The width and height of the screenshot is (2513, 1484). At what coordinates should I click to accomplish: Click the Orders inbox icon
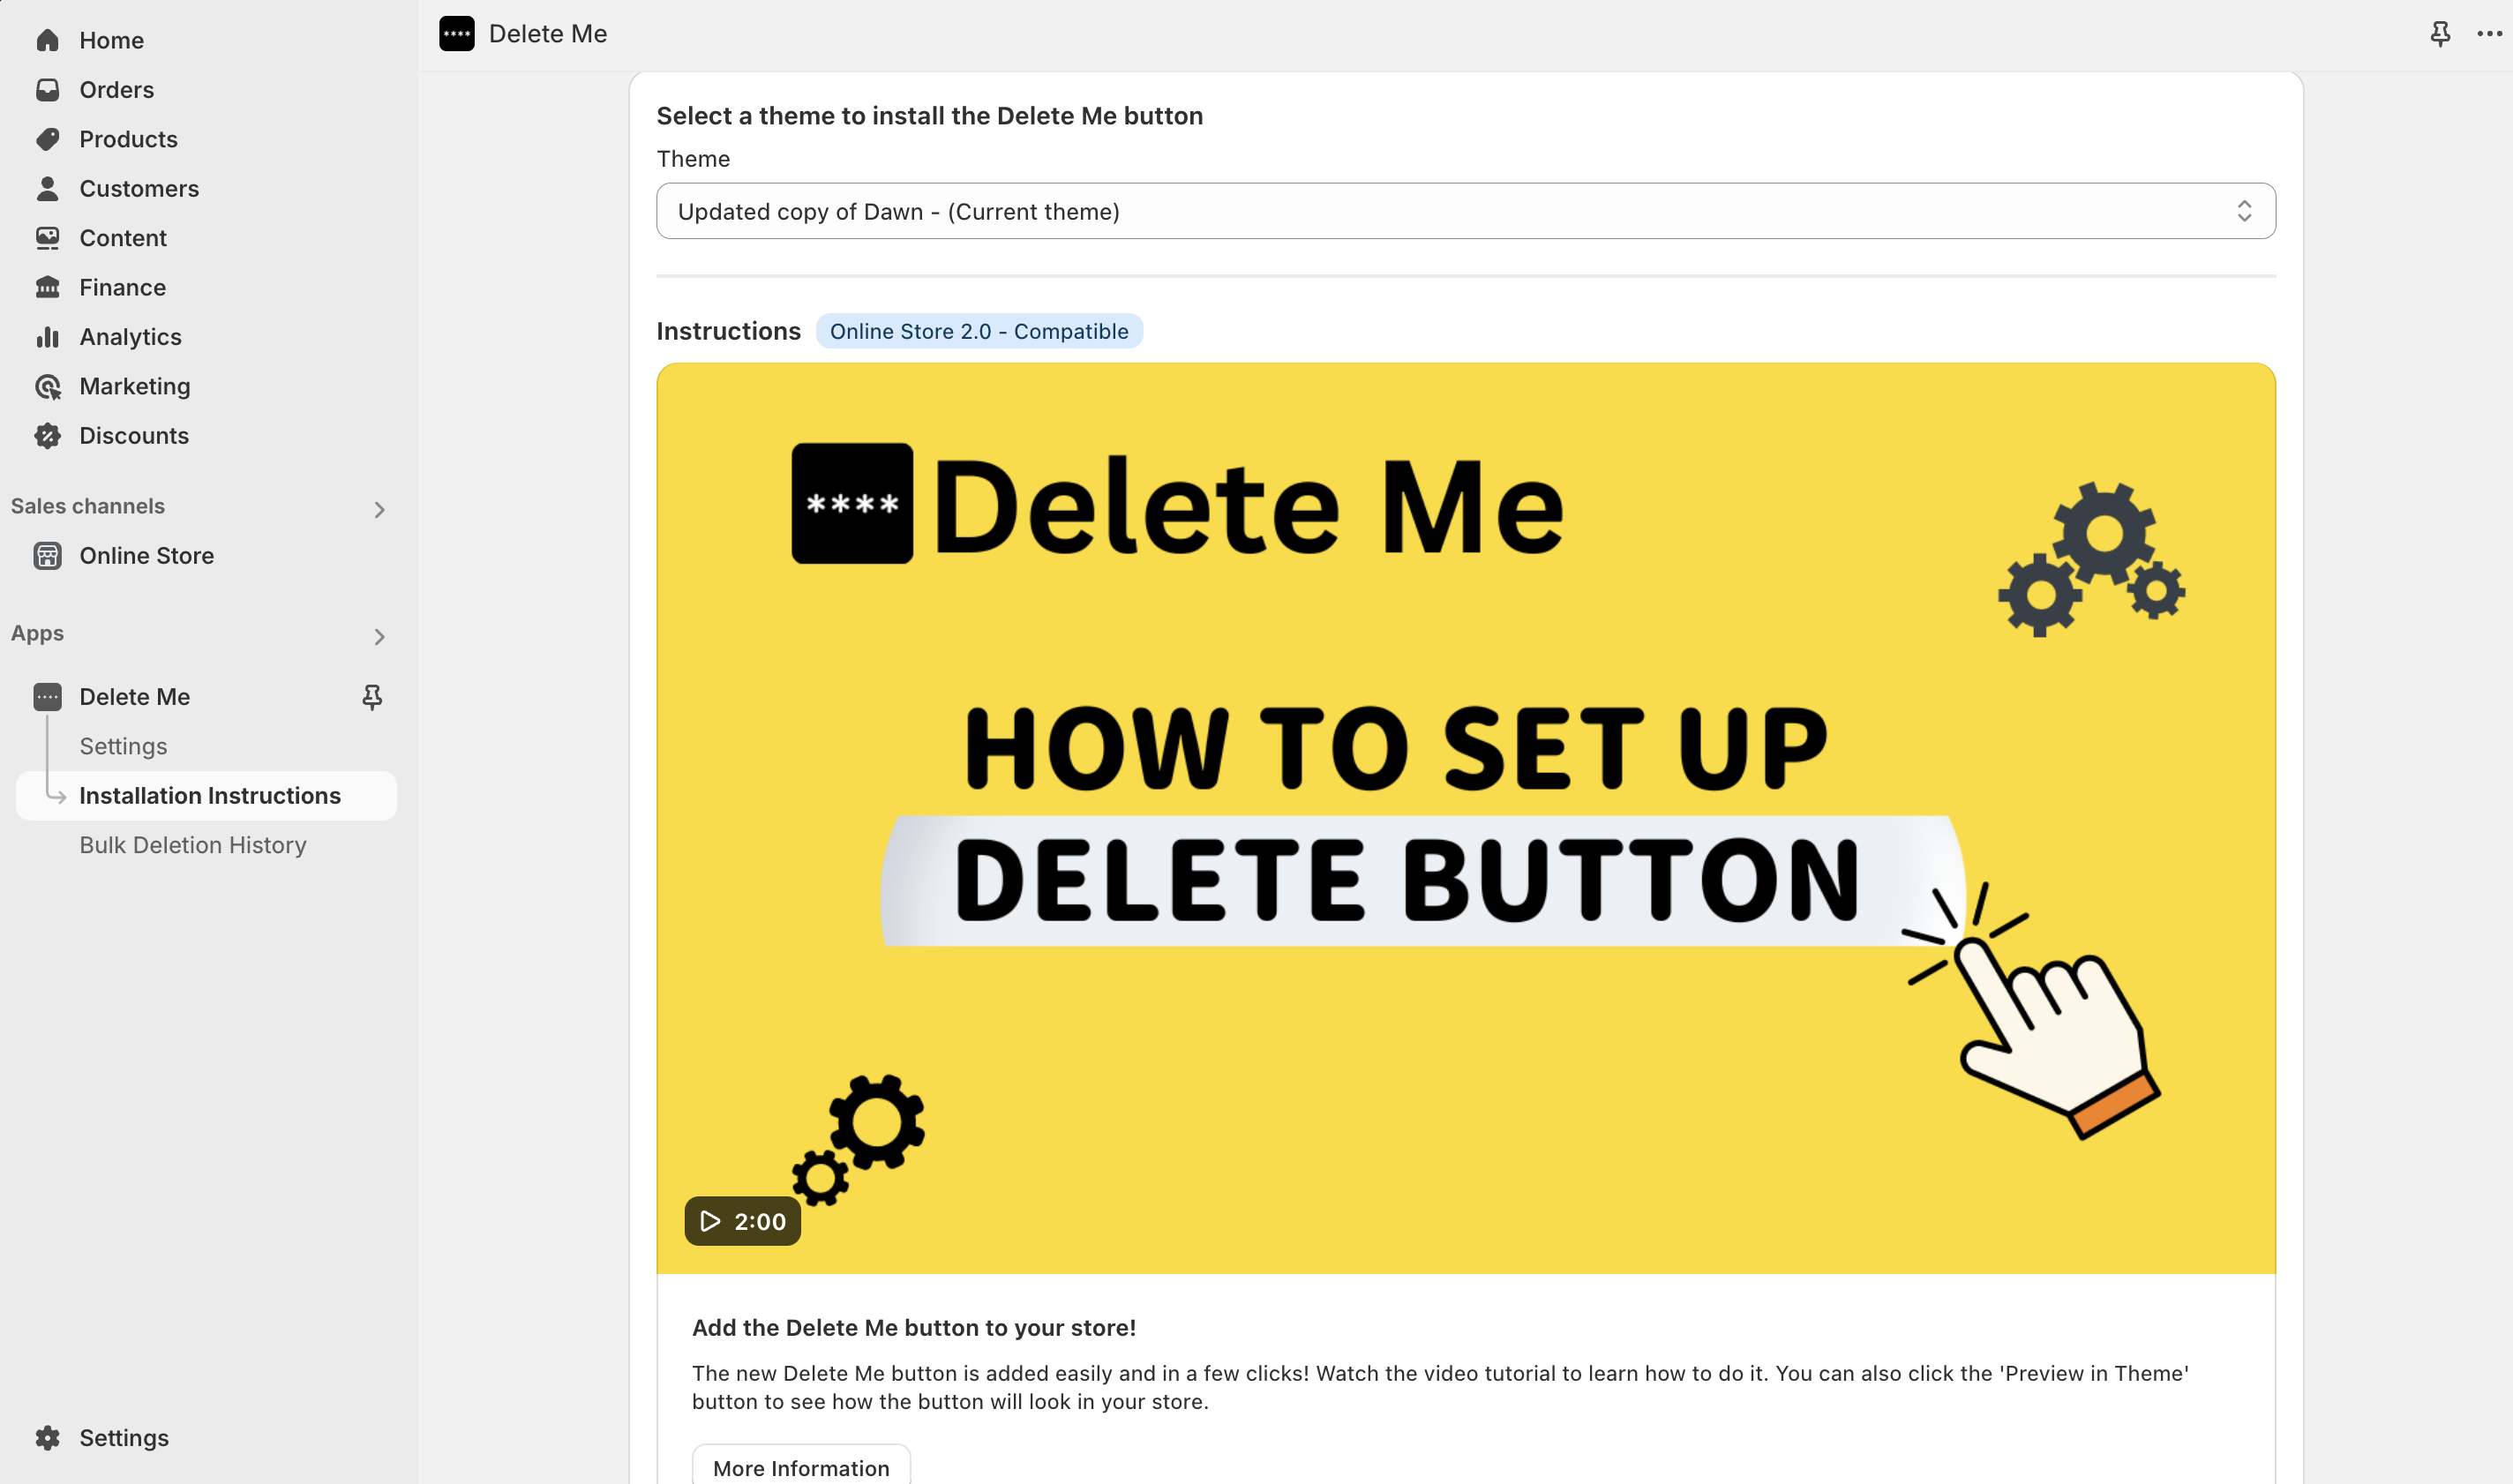[47, 89]
